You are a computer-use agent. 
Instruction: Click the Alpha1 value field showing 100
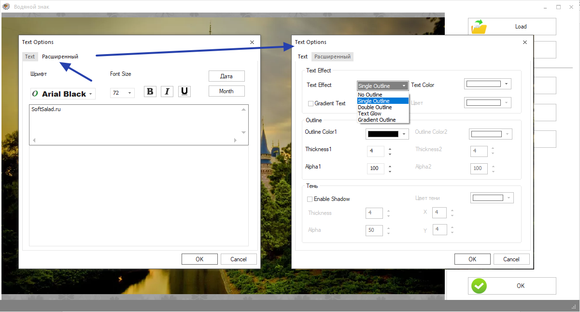click(376, 169)
